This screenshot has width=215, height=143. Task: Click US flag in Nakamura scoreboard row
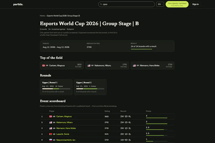pos(51,122)
